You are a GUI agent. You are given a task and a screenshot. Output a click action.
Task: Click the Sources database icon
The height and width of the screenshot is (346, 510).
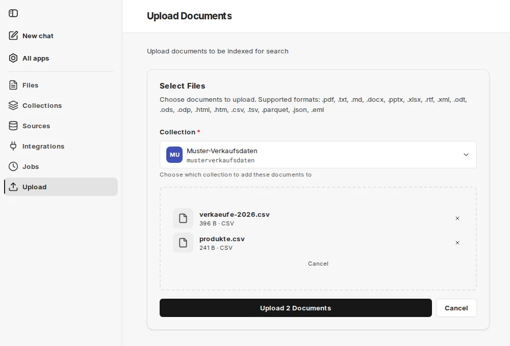[x=13, y=126]
